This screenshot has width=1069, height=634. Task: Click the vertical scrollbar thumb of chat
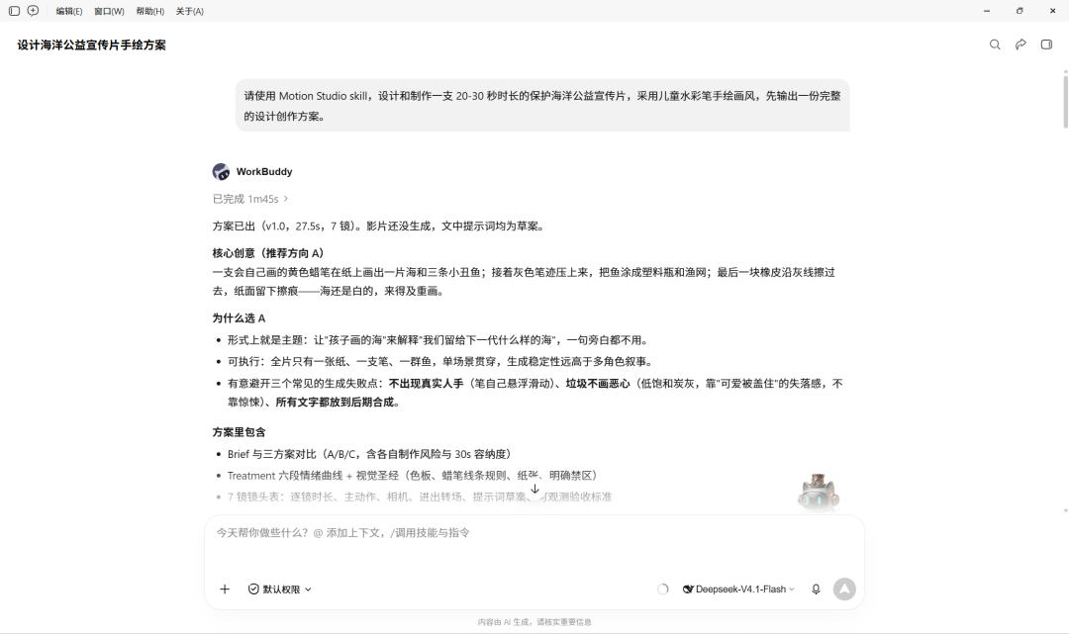[x=1065, y=101]
